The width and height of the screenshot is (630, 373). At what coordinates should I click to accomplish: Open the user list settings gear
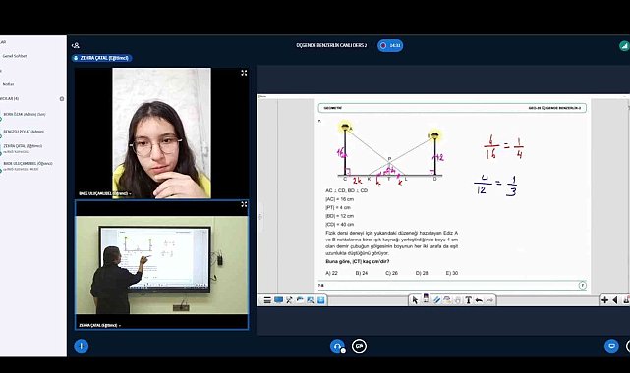click(x=62, y=99)
